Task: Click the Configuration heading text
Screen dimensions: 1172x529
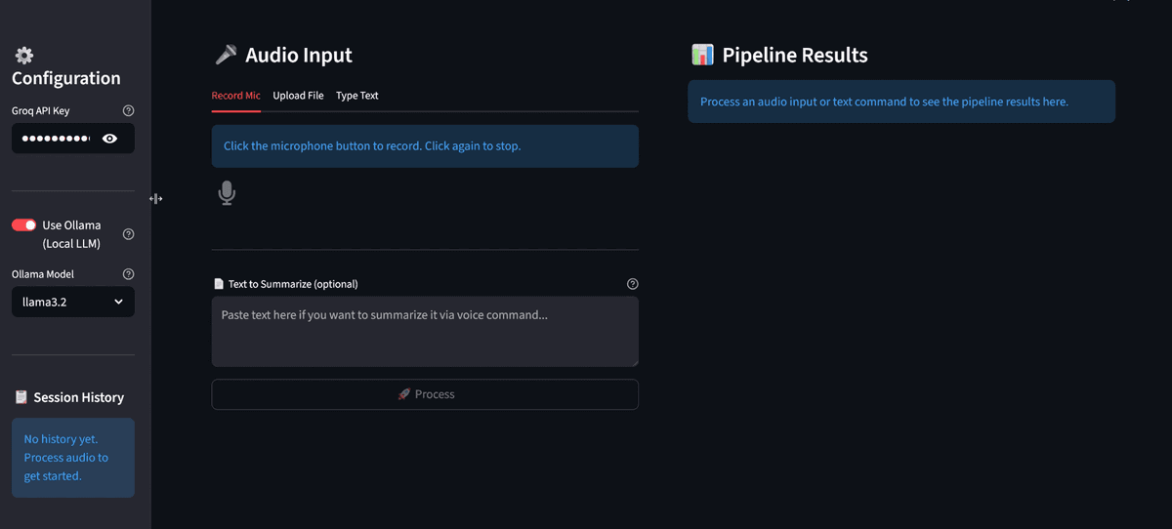Action: click(x=66, y=78)
